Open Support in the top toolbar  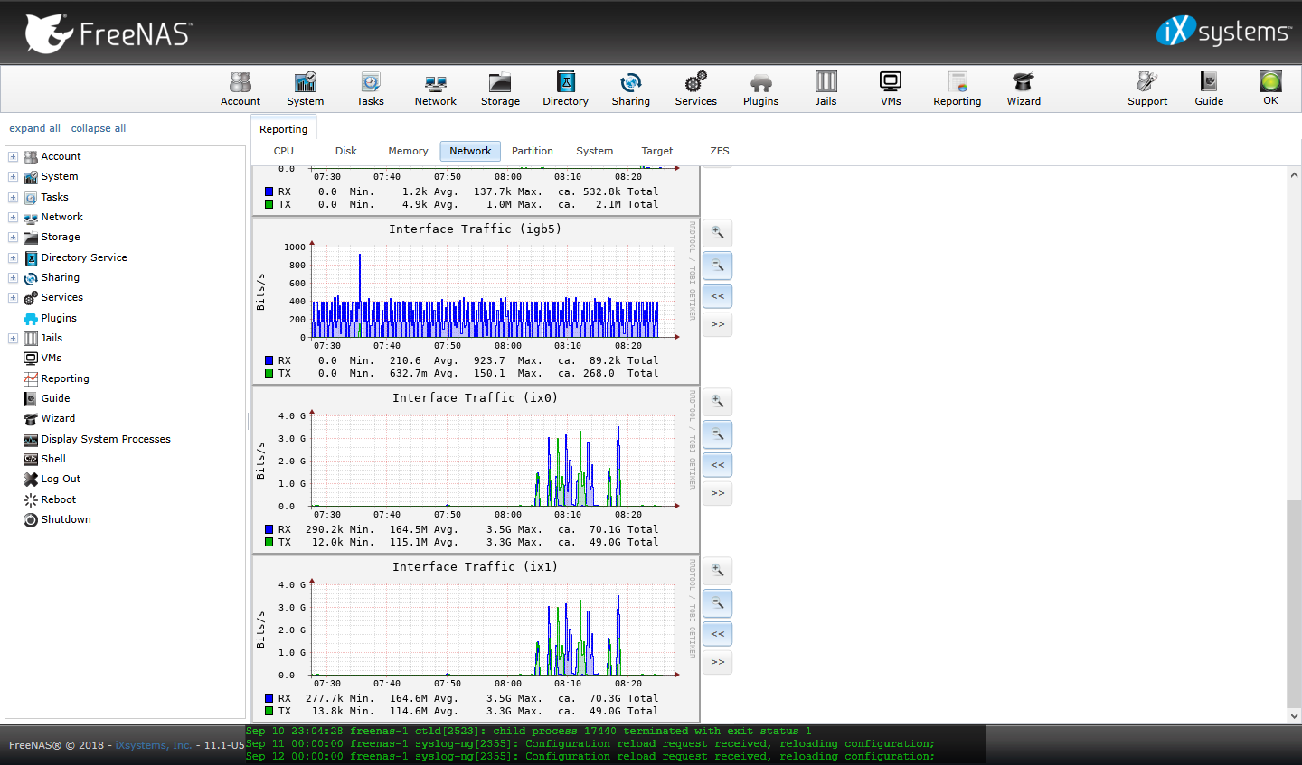(1147, 89)
